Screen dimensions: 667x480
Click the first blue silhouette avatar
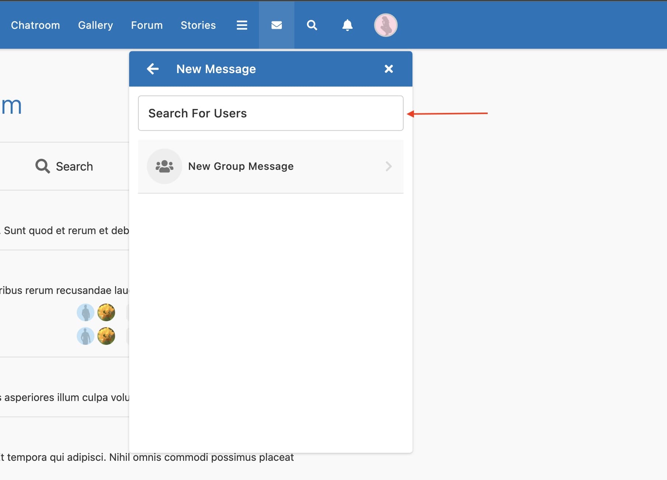tap(86, 312)
